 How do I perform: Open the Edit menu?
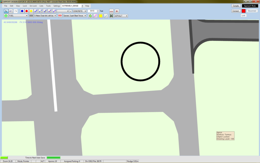(x=11, y=6)
